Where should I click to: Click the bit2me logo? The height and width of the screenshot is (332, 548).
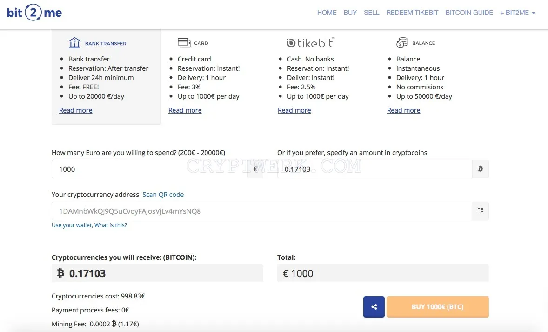tap(34, 13)
